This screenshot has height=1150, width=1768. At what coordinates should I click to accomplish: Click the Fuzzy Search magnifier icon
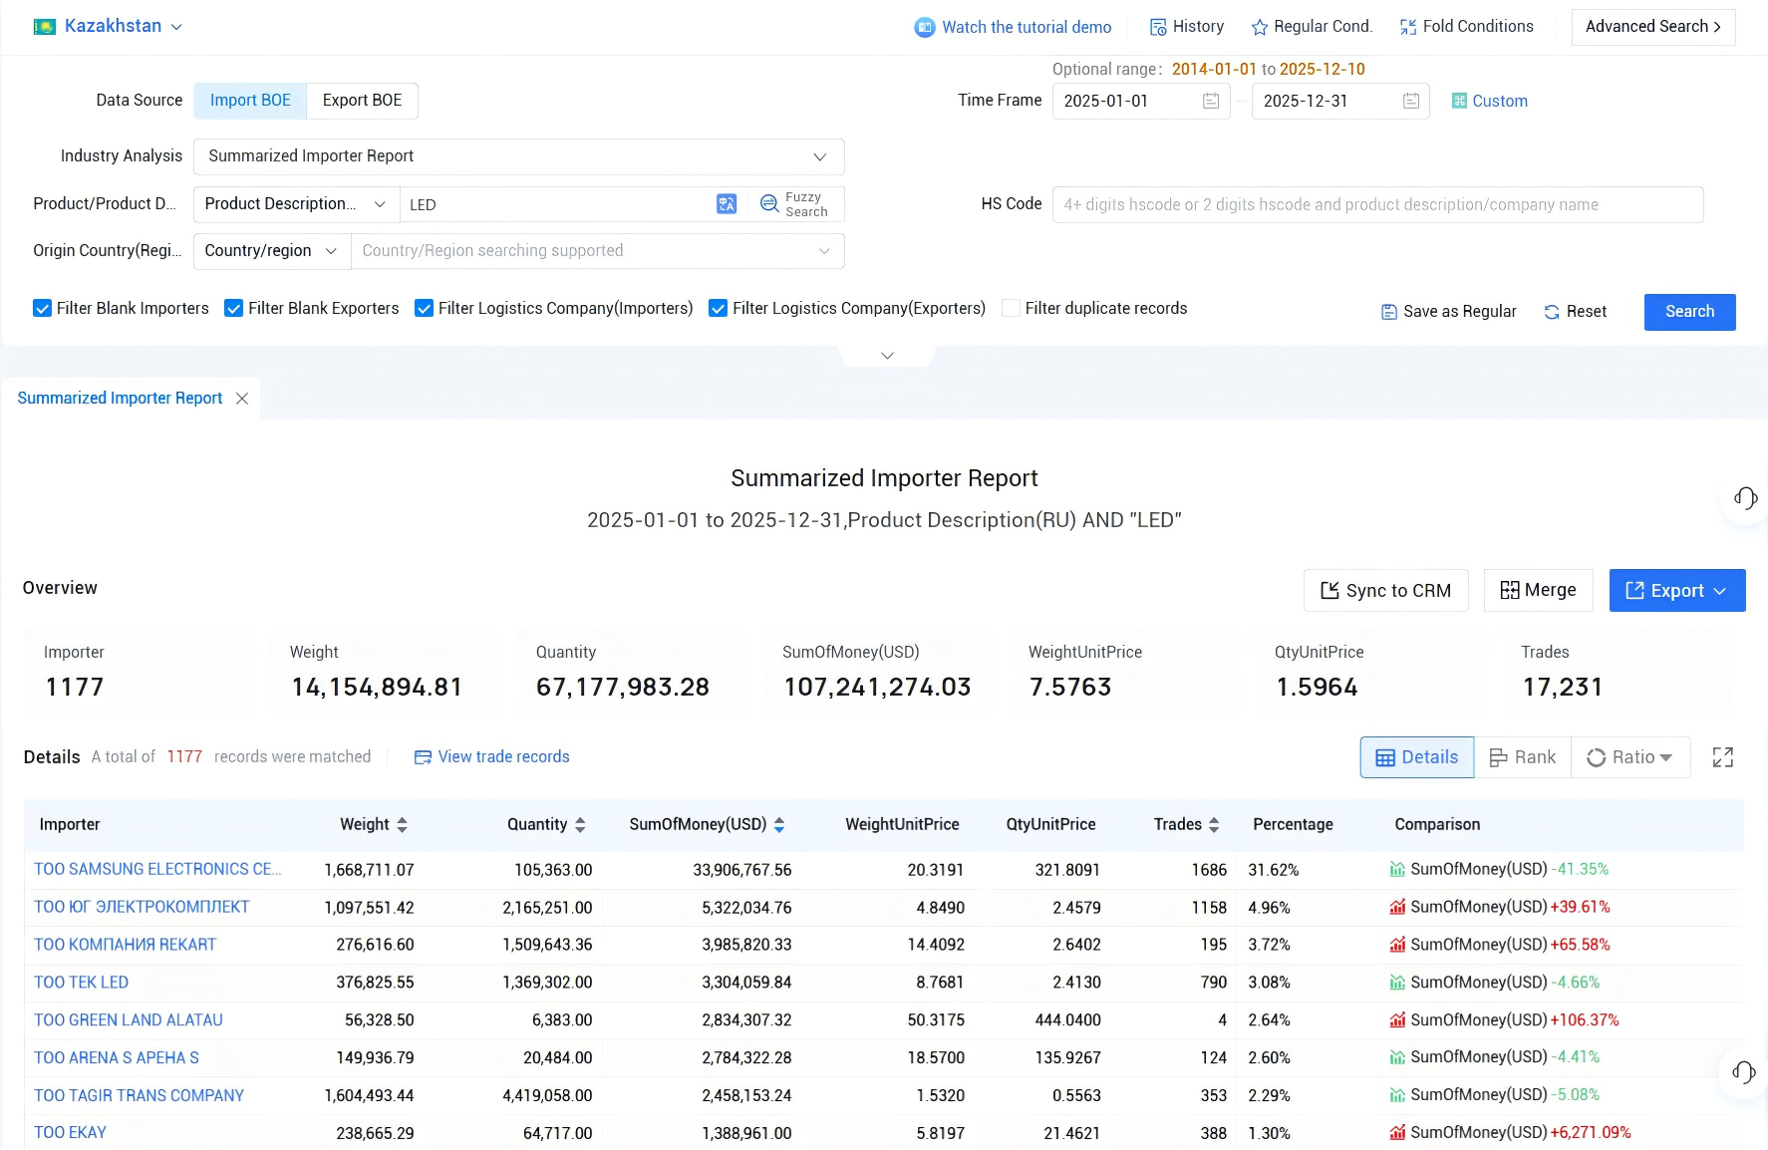[769, 203]
